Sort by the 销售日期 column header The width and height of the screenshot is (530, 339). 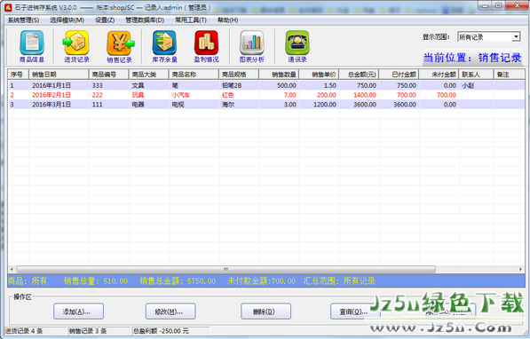pyautogui.click(x=59, y=75)
